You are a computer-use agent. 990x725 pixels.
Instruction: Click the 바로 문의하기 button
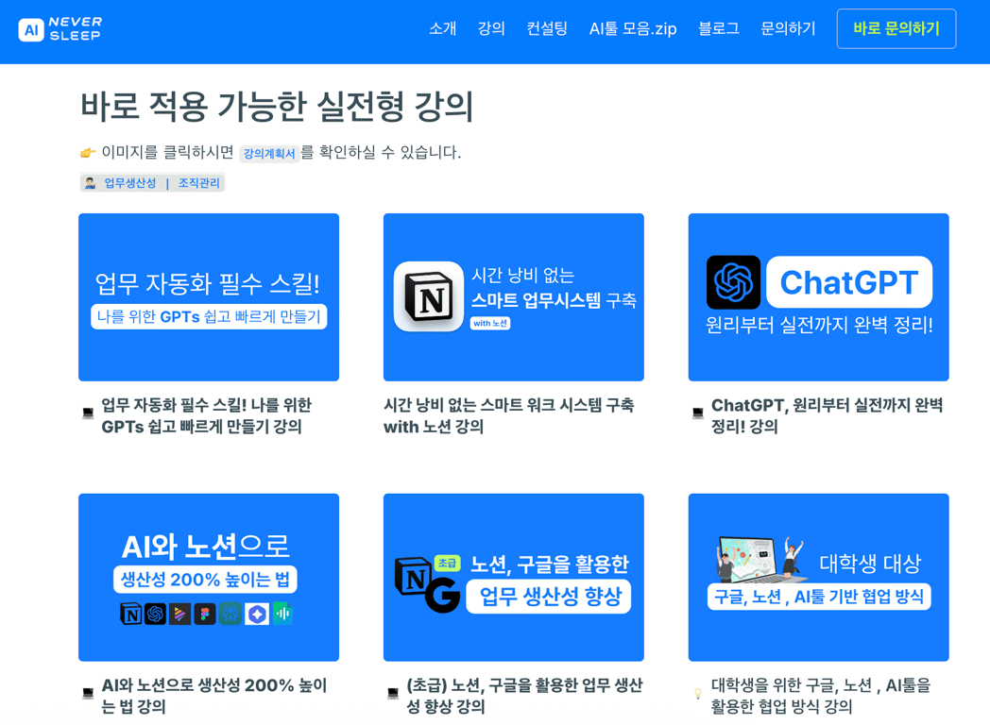[x=896, y=28]
